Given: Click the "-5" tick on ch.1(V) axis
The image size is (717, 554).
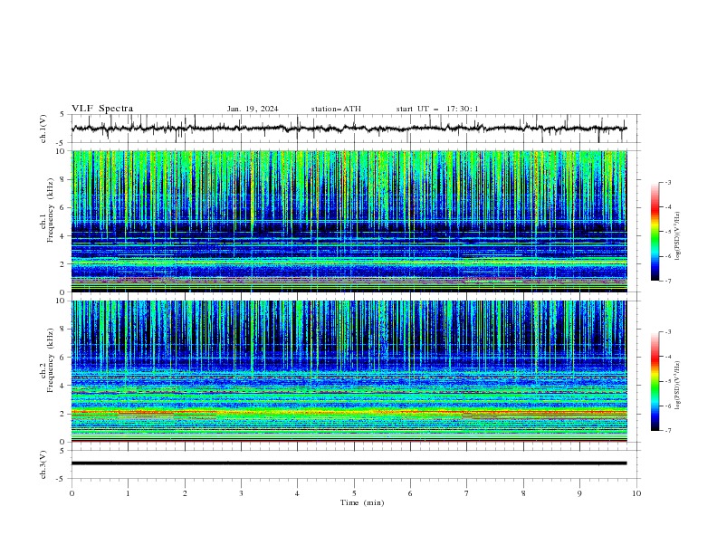Looking at the screenshot, I should pyautogui.click(x=62, y=143).
